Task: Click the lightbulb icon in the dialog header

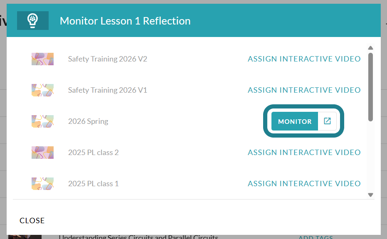Action: pyautogui.click(x=32, y=21)
